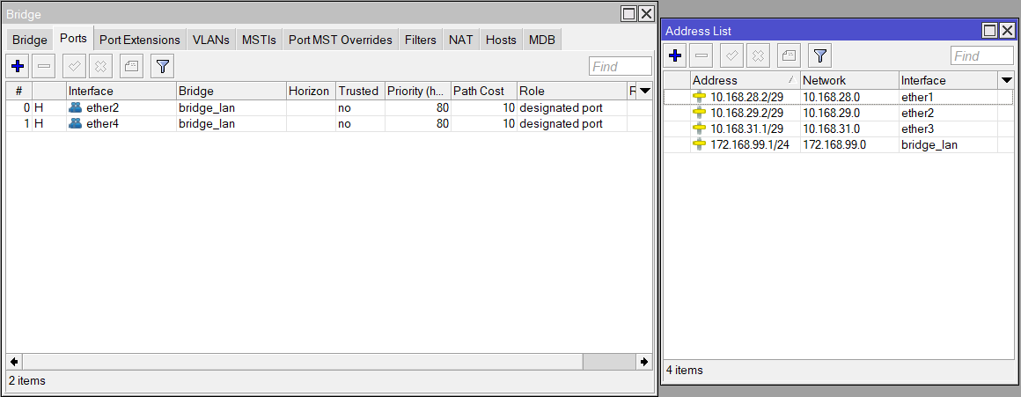The height and width of the screenshot is (397, 1021).
Task: Click the filter funnel icon in Bridge window
Action: pos(162,66)
